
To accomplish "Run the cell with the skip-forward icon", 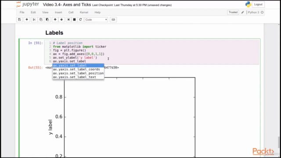I will [x=68, y=19].
